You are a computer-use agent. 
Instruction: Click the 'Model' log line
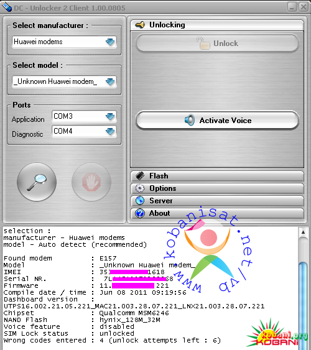[100, 265]
